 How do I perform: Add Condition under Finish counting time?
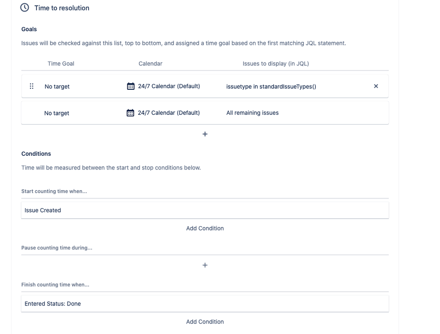[205, 322]
